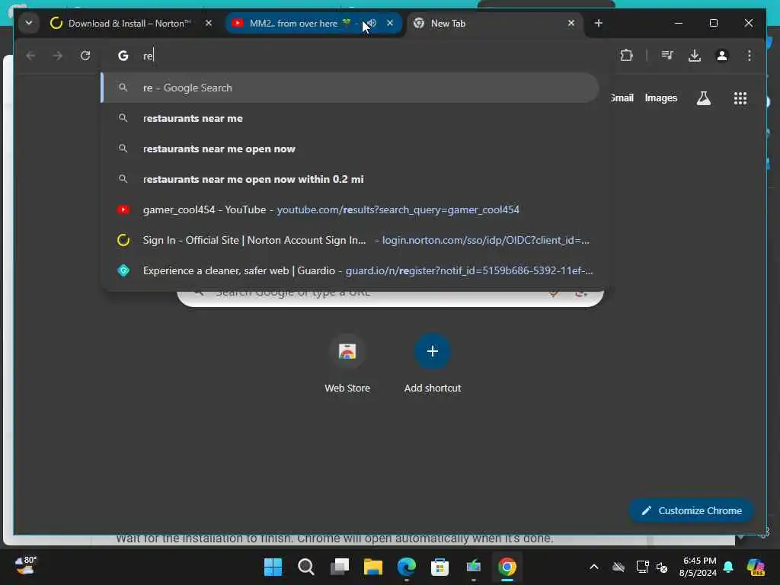Click the address bar with text re
Screen dimensions: 780x585
[356, 55]
